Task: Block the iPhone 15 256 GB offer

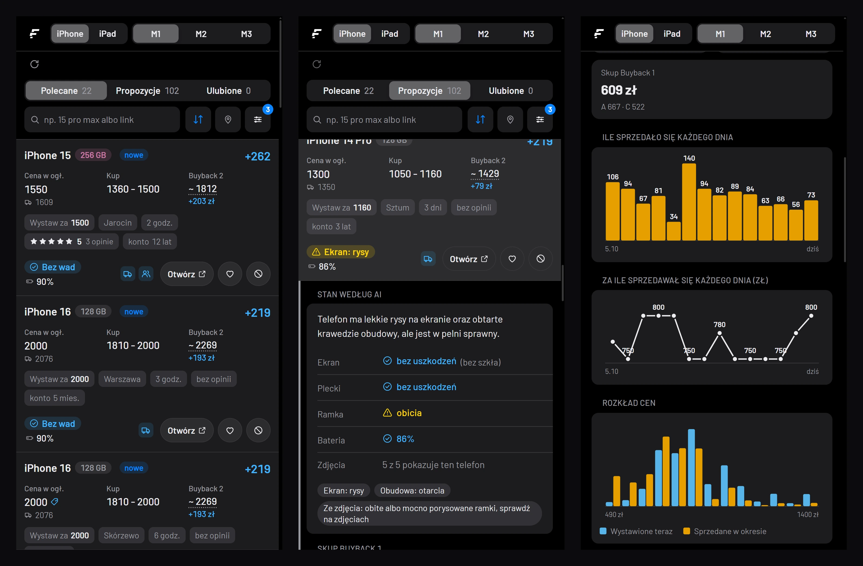Action: 258,274
